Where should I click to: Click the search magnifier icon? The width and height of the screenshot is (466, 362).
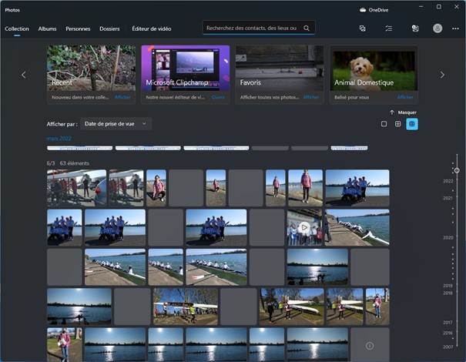pos(307,28)
